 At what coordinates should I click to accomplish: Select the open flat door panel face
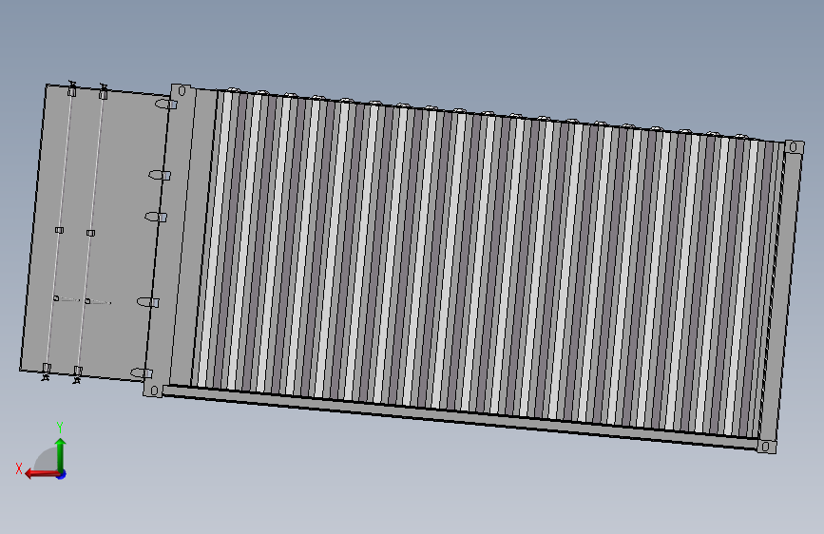coord(95,231)
